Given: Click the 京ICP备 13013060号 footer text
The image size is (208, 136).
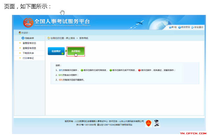Looking at the screenshot, I should point(86,125).
